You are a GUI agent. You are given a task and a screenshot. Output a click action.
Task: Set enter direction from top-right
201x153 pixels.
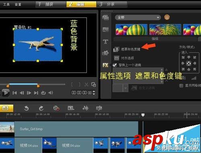tap(195, 58)
